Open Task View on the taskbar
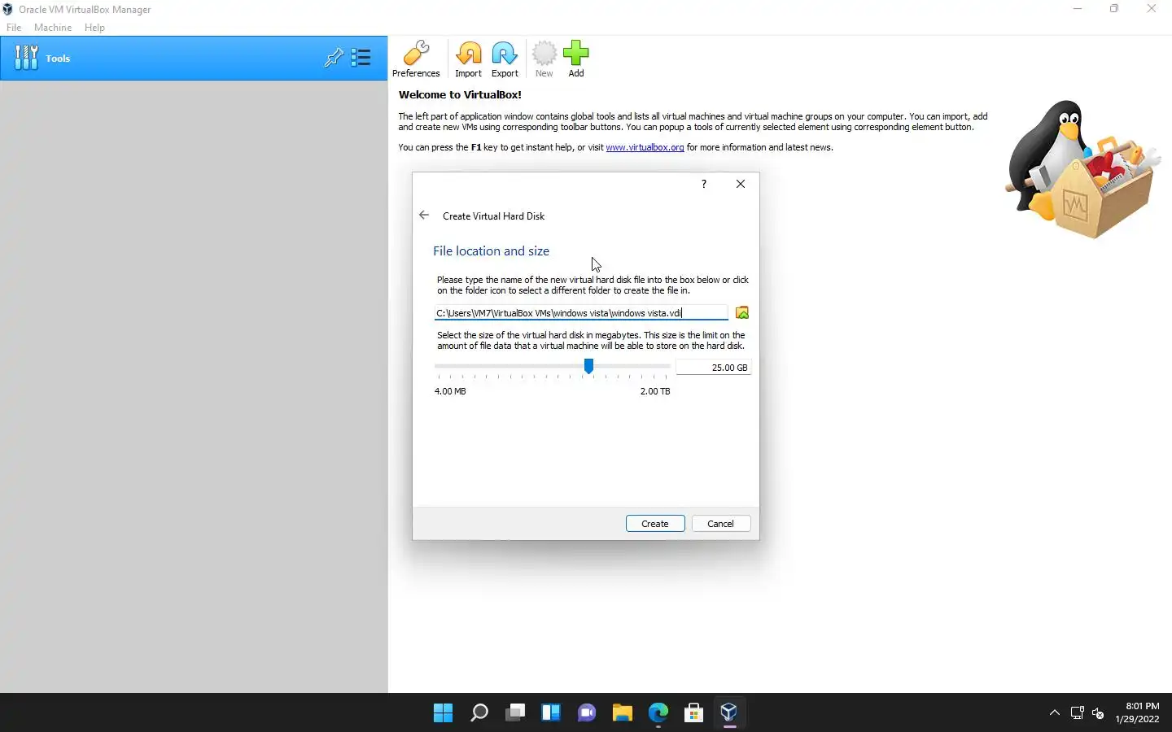This screenshot has height=732, width=1172. pos(515,713)
